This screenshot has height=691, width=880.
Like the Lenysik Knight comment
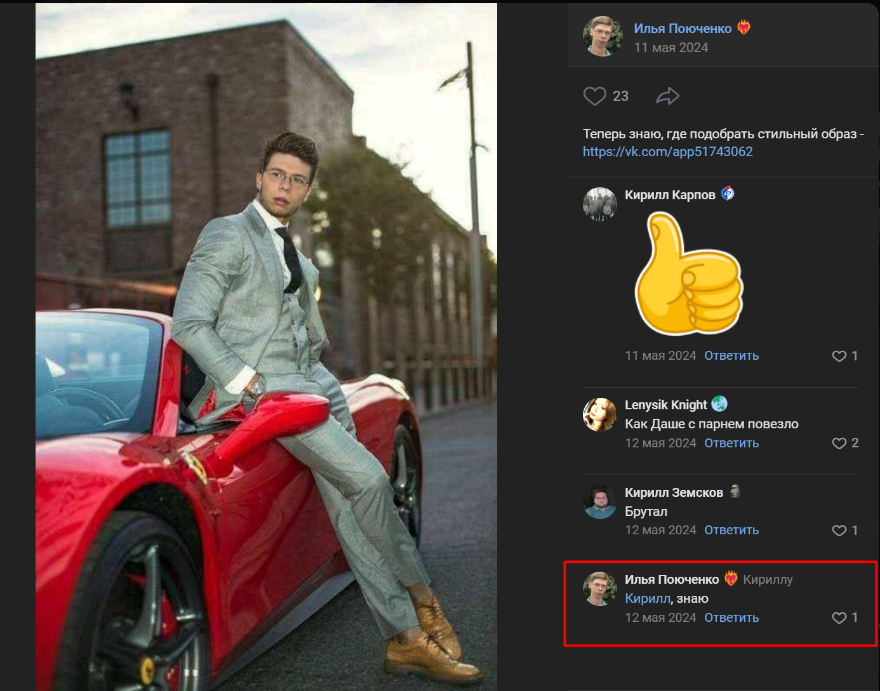coord(839,443)
